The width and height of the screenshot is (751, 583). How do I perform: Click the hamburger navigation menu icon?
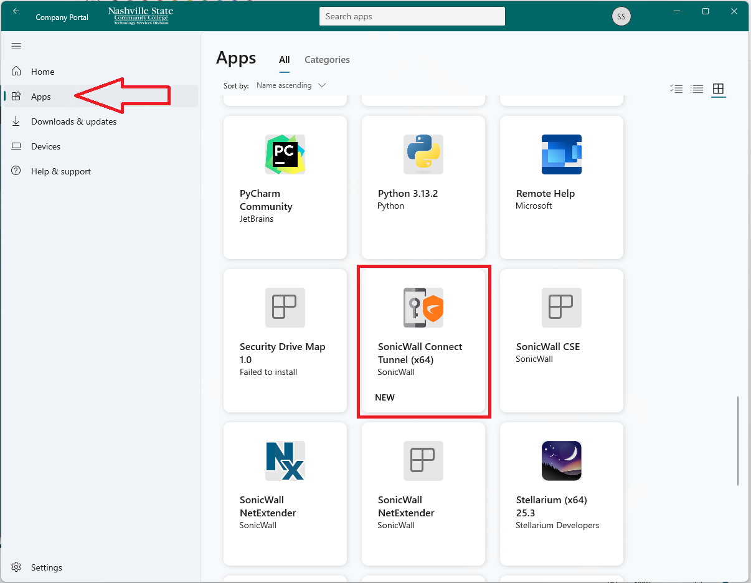(16, 46)
